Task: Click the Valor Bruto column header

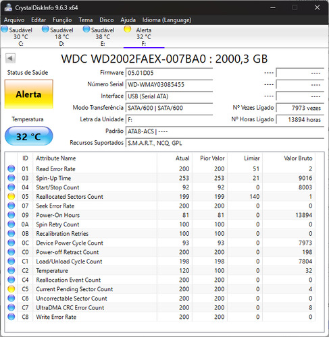Action: point(289,158)
